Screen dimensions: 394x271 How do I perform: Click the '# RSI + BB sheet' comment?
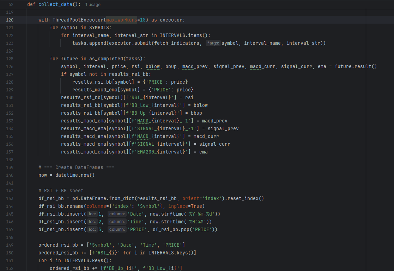pos(61,191)
